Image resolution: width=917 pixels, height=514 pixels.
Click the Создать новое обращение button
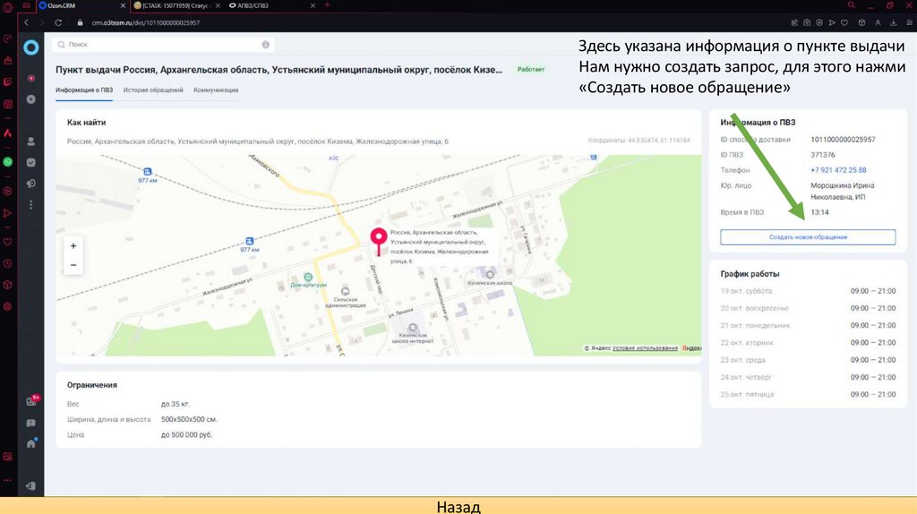click(x=808, y=237)
